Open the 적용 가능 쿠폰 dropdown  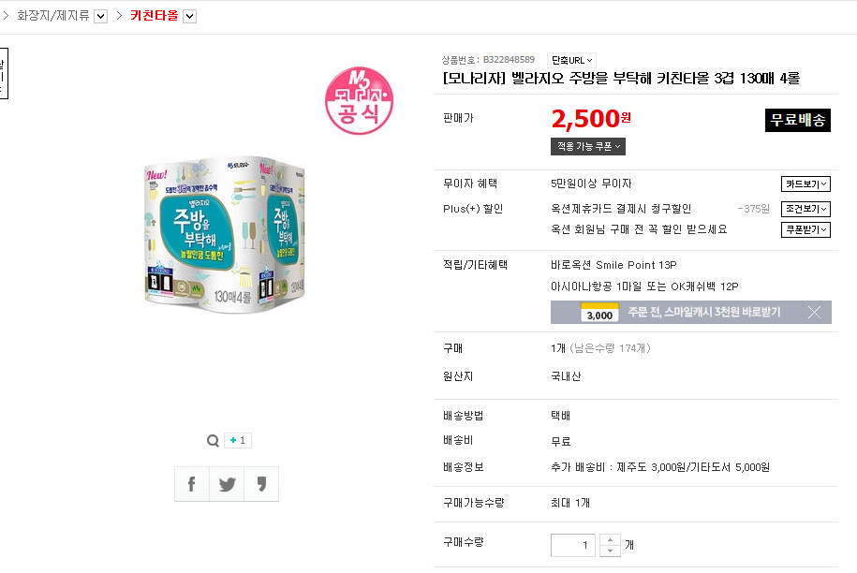[588, 146]
